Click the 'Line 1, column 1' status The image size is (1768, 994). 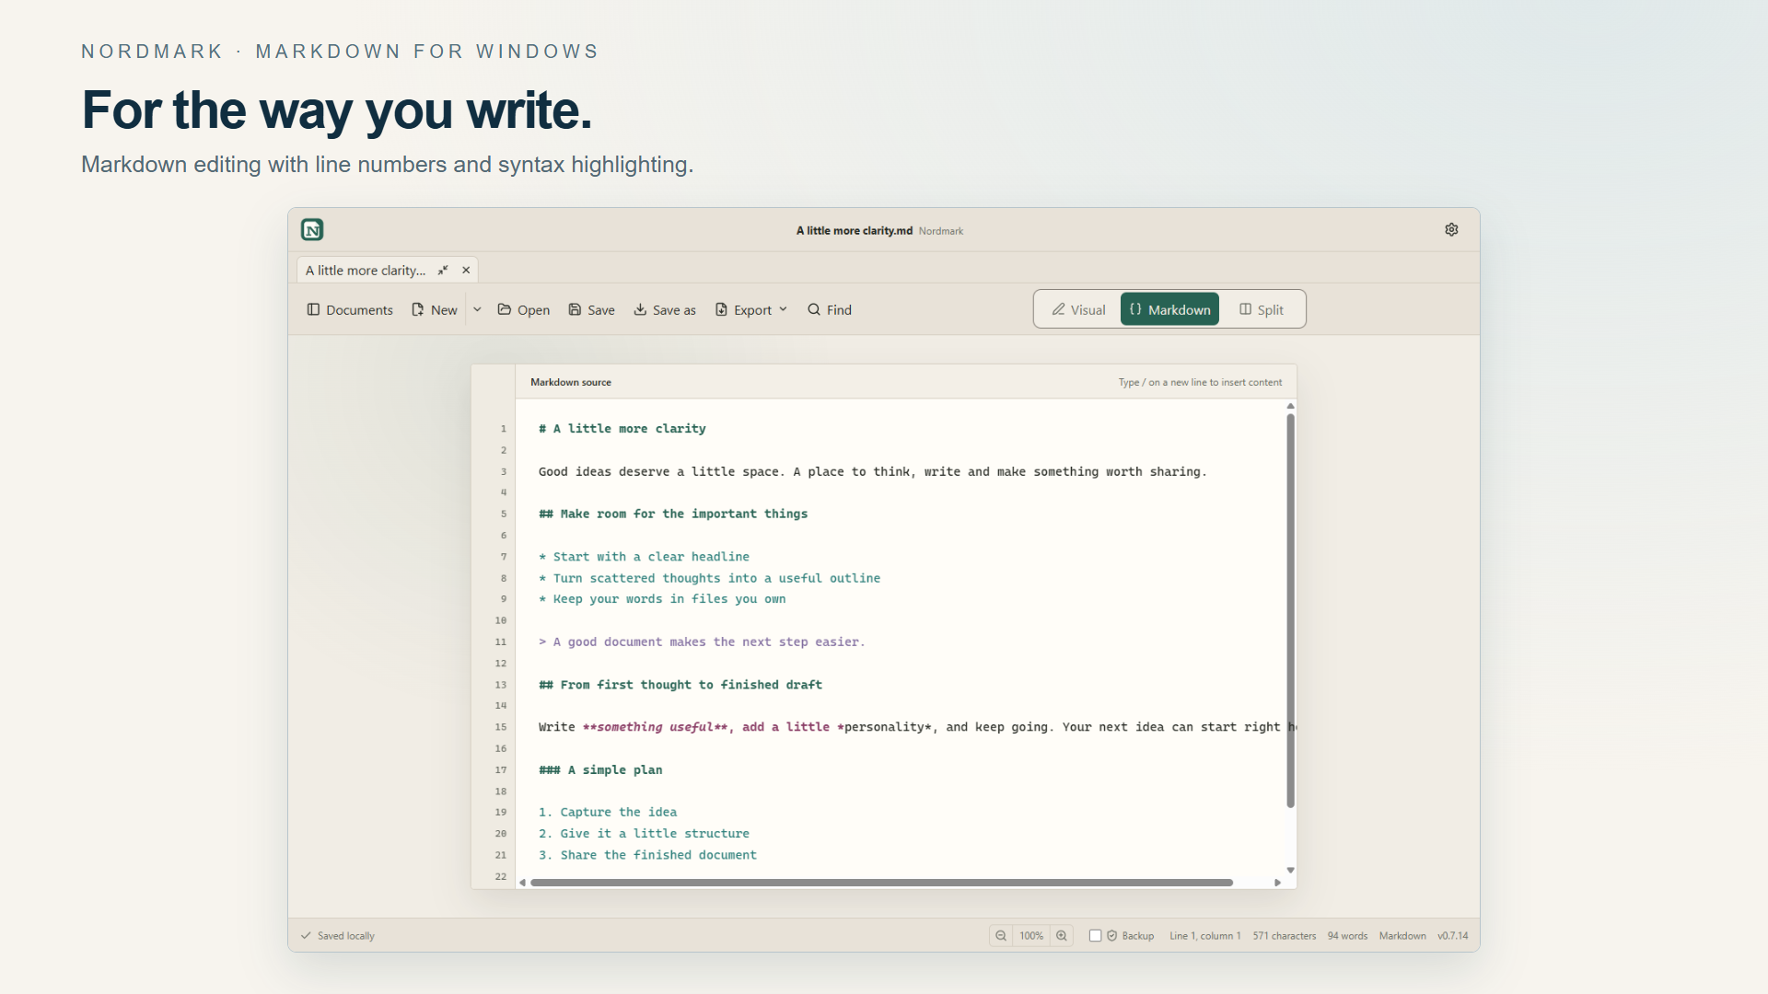coord(1205,936)
